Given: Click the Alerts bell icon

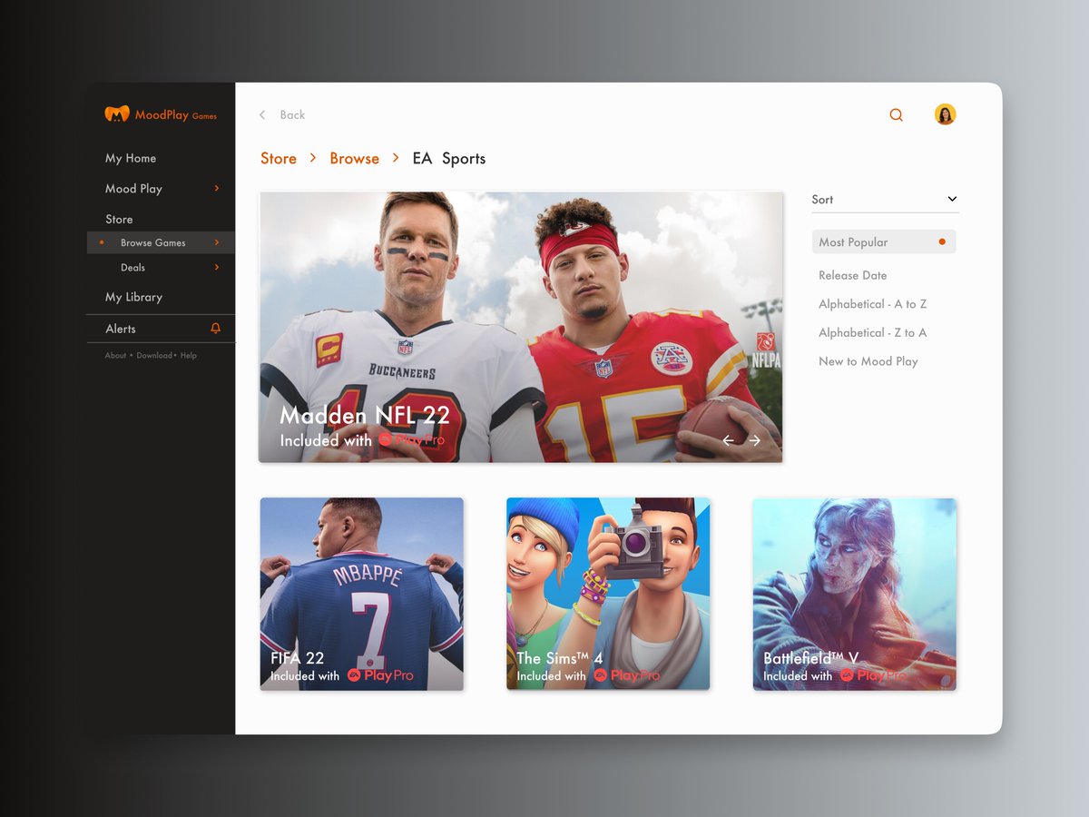Looking at the screenshot, I should [215, 329].
